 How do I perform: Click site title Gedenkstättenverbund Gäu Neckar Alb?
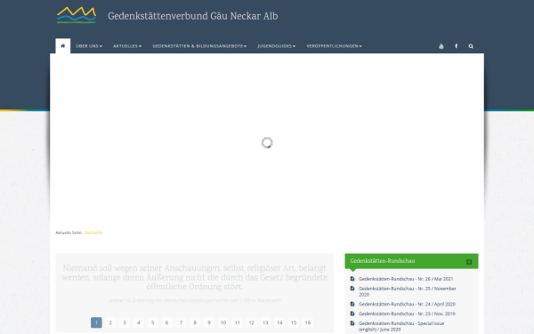point(193,16)
